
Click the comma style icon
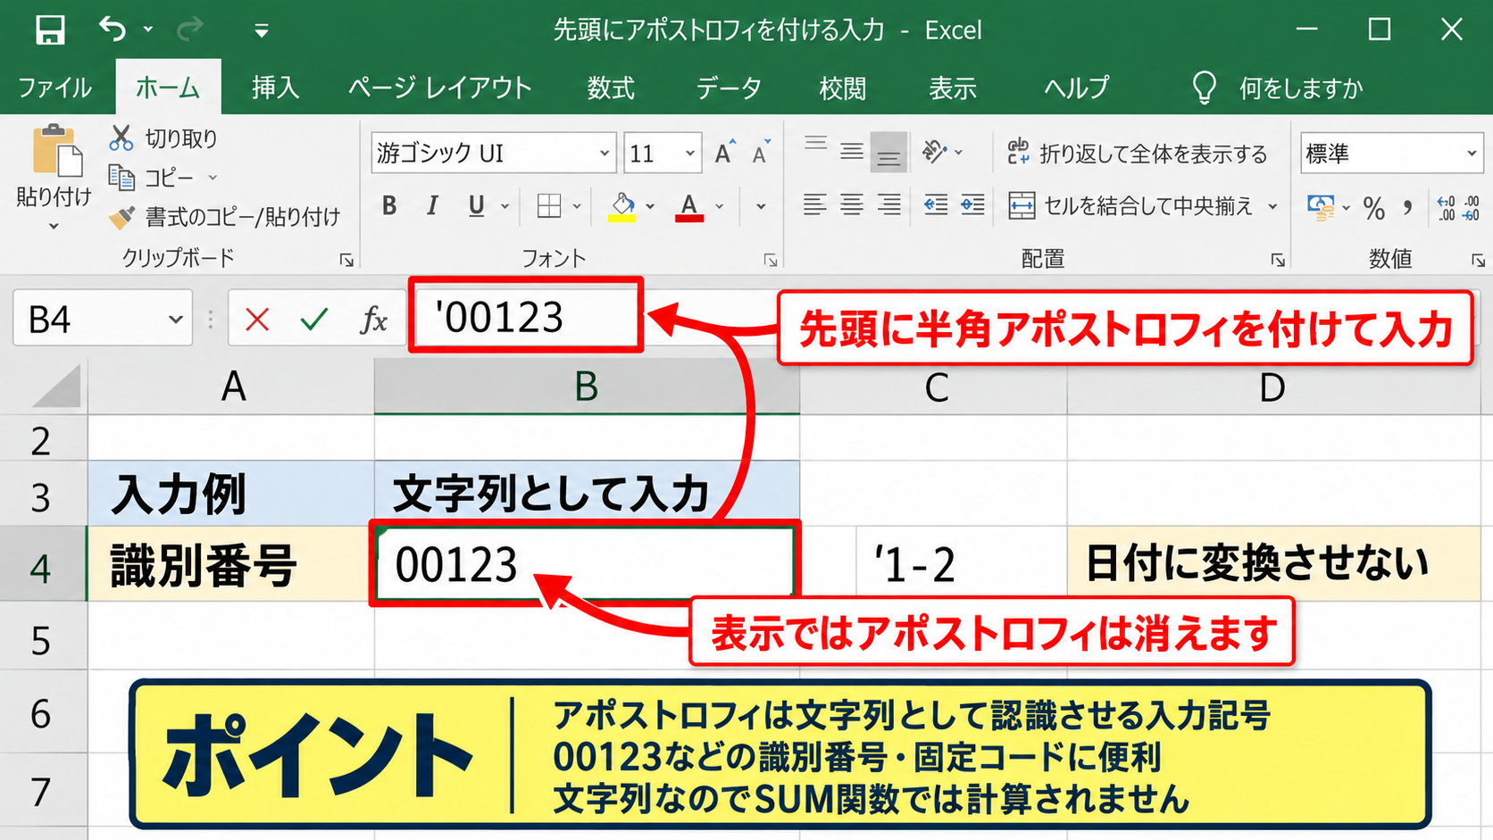point(1408,209)
